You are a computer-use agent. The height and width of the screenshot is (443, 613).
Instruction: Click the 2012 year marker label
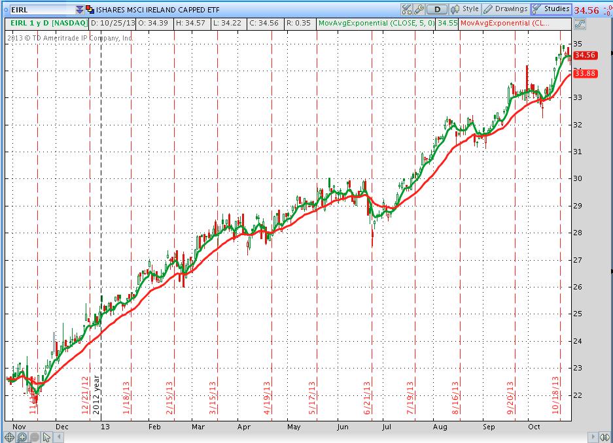click(x=96, y=395)
